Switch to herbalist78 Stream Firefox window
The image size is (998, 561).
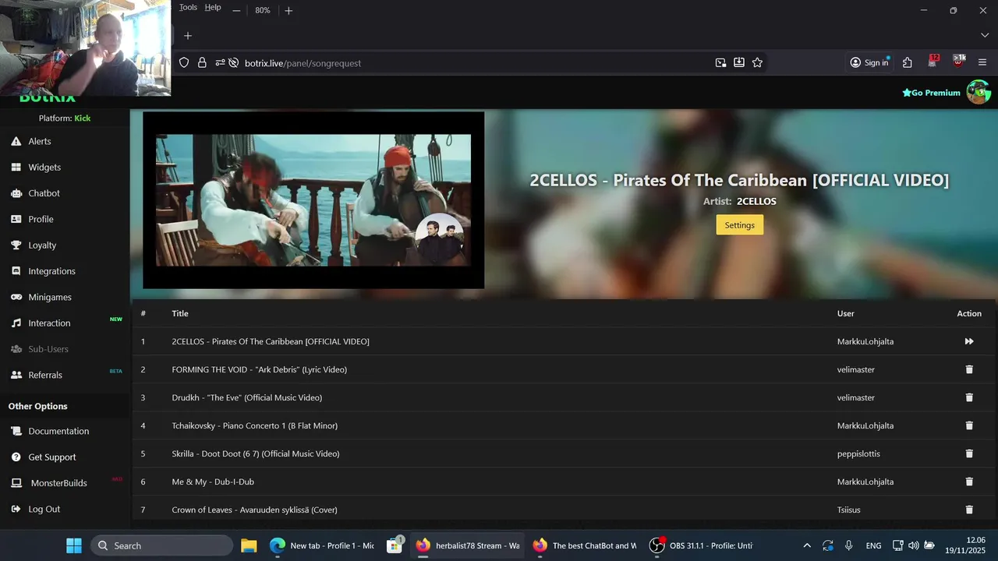469,545
